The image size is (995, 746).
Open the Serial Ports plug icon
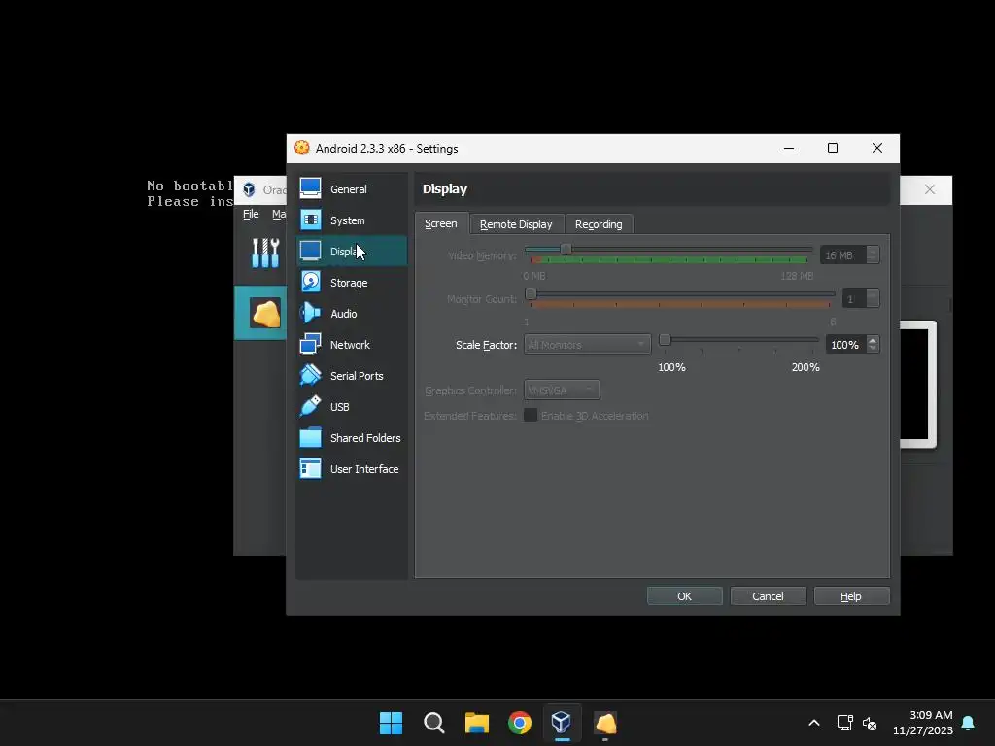point(310,376)
